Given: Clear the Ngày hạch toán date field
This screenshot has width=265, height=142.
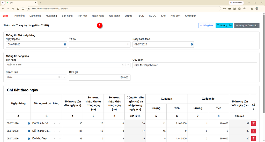Looking at the screenshot, I should click(x=192, y=44).
